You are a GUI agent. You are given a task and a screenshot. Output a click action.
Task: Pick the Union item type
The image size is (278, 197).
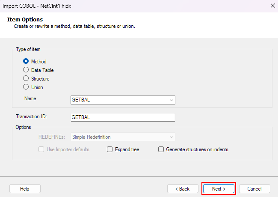pyautogui.click(x=26, y=87)
